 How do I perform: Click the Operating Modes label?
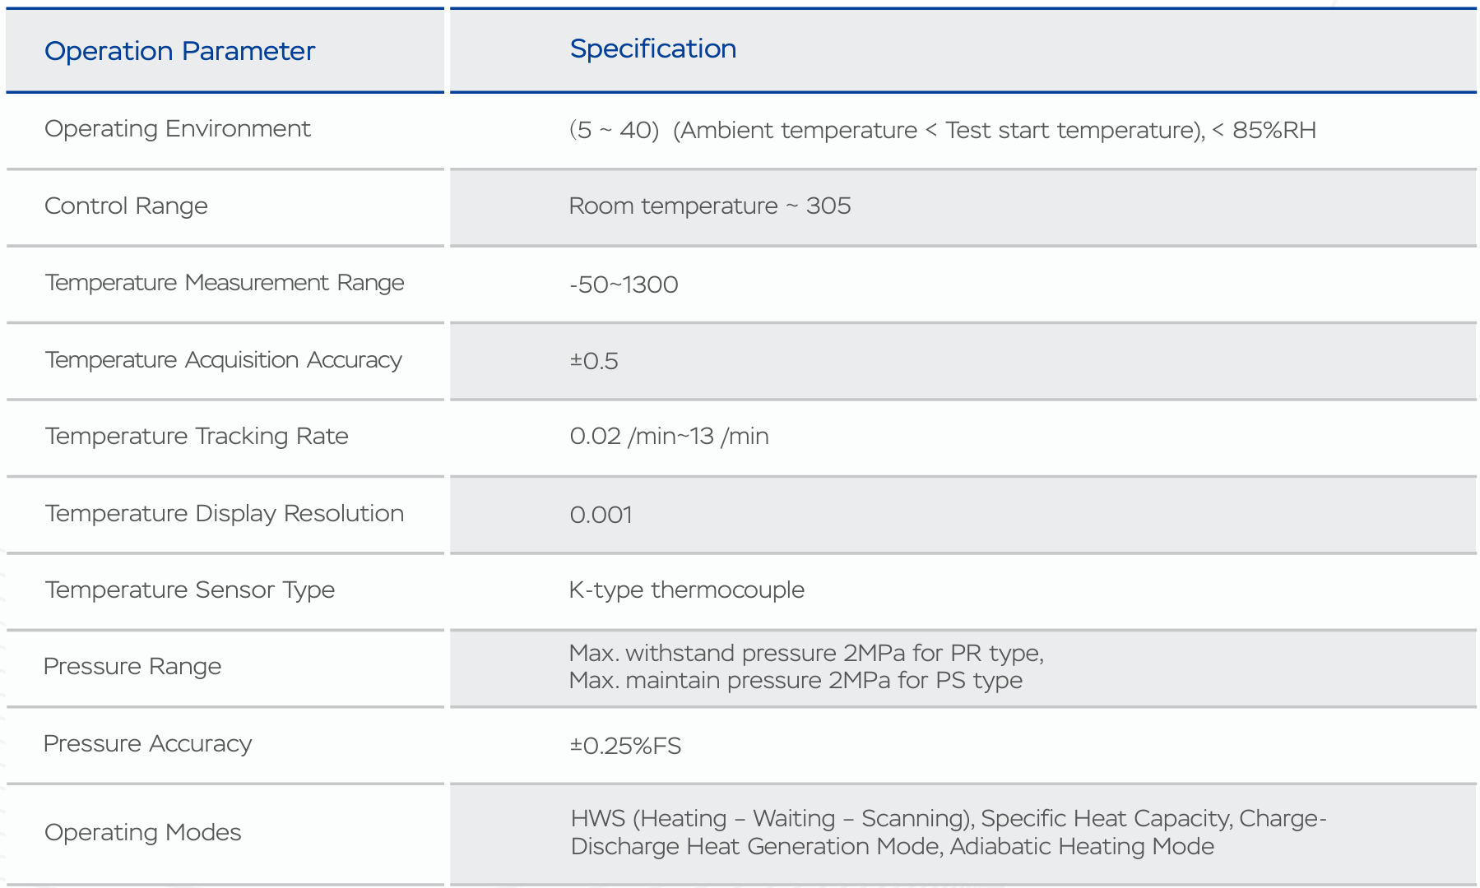(142, 832)
